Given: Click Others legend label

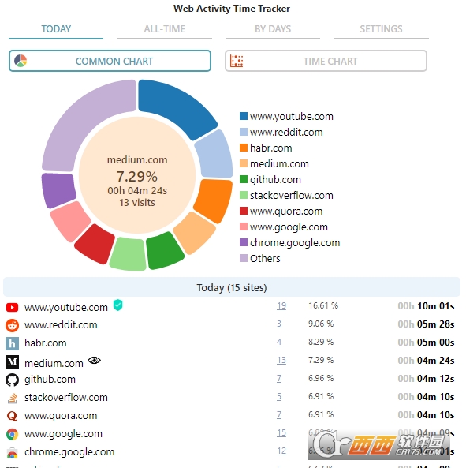Looking at the screenshot, I should click(265, 259).
